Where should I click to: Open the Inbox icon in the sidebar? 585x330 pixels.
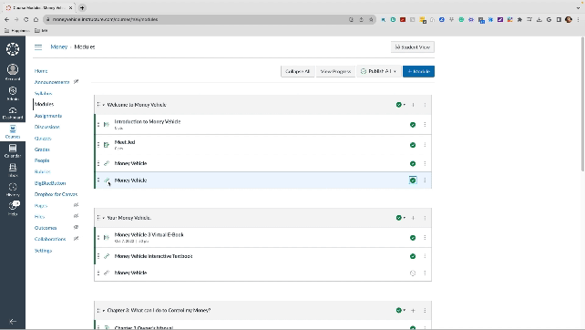(x=13, y=170)
